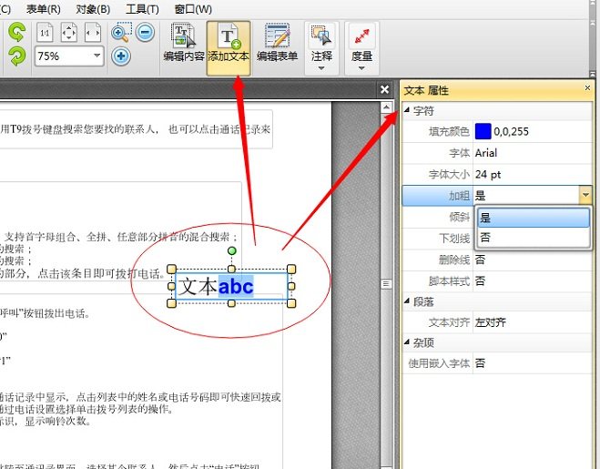
Task: Click the fit width icon
Action: pos(93,33)
